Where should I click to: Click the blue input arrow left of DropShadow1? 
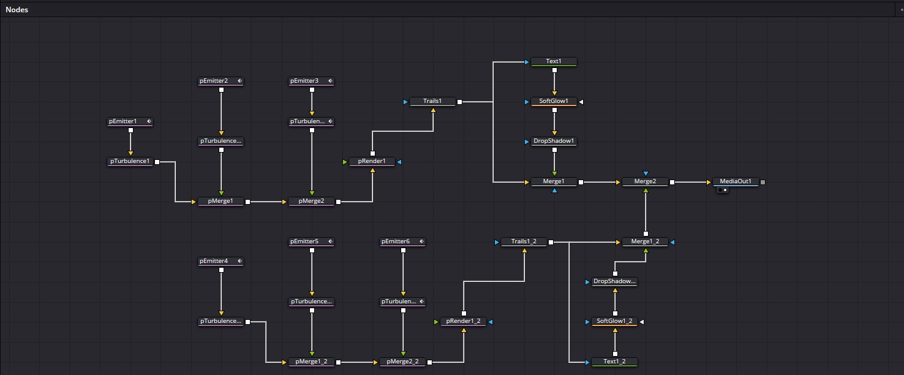click(527, 142)
